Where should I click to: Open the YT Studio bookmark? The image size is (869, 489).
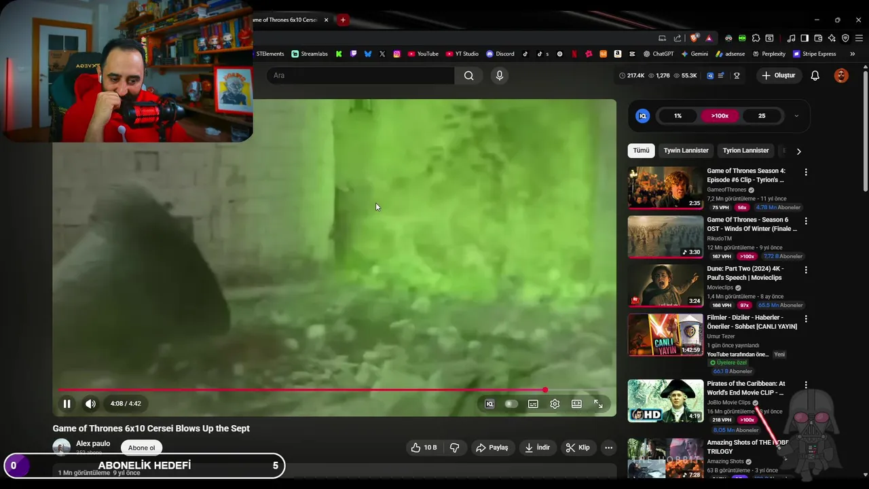(462, 54)
